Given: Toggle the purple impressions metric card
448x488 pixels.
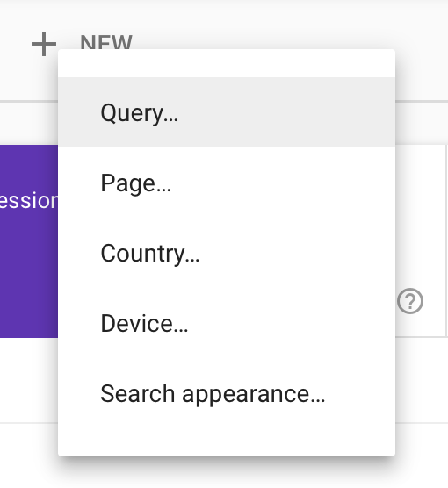Looking at the screenshot, I should [29, 240].
